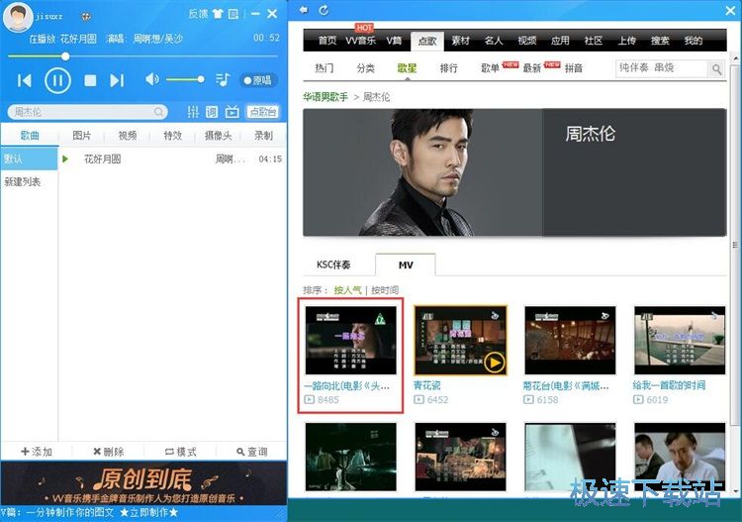Viewport: 742px width, 522px height.
Task: Click the player search magnifier icon
Action: (158, 112)
